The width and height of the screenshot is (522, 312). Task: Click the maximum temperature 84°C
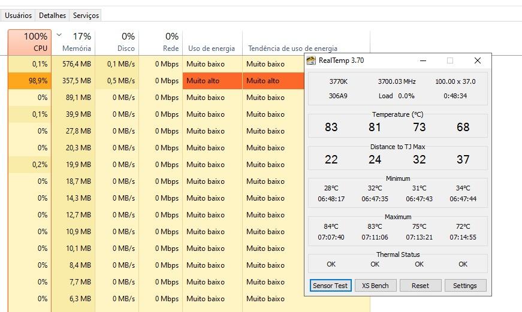(x=331, y=226)
